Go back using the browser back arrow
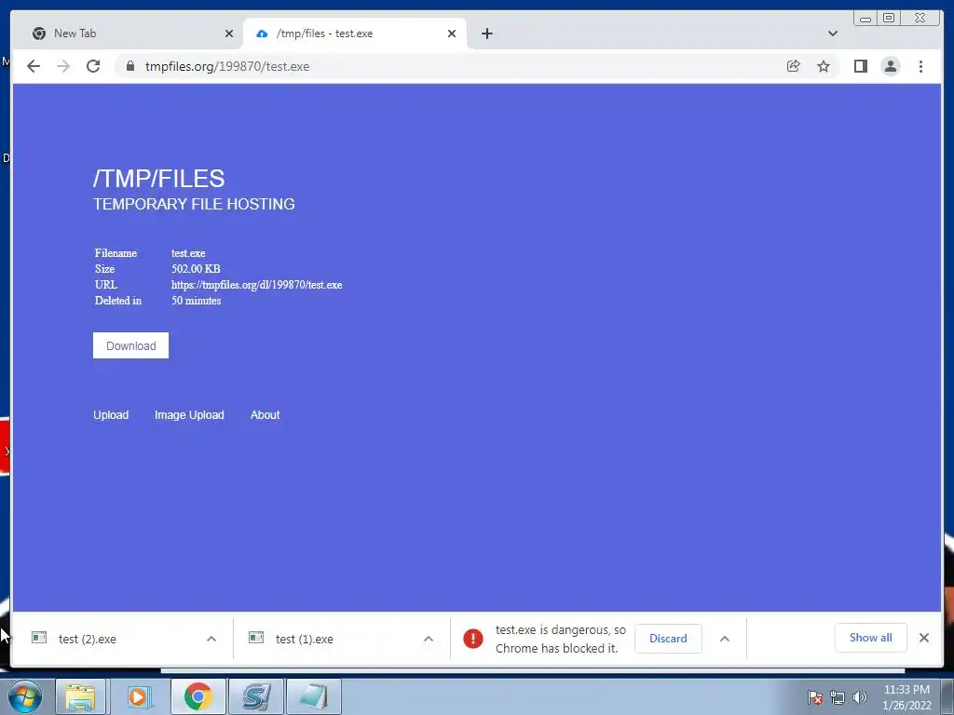Image resolution: width=954 pixels, height=715 pixels. pyautogui.click(x=34, y=66)
